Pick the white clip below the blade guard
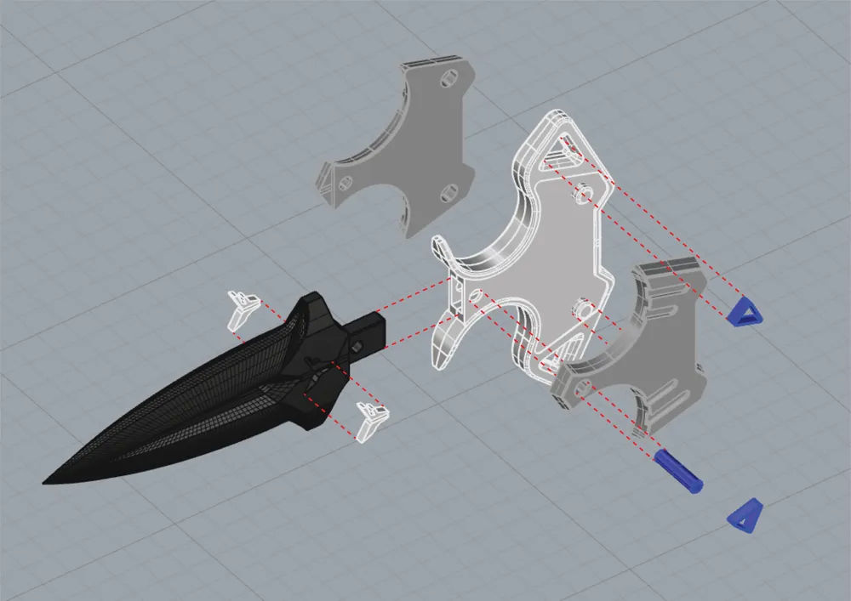The height and width of the screenshot is (601, 851). 371,422
